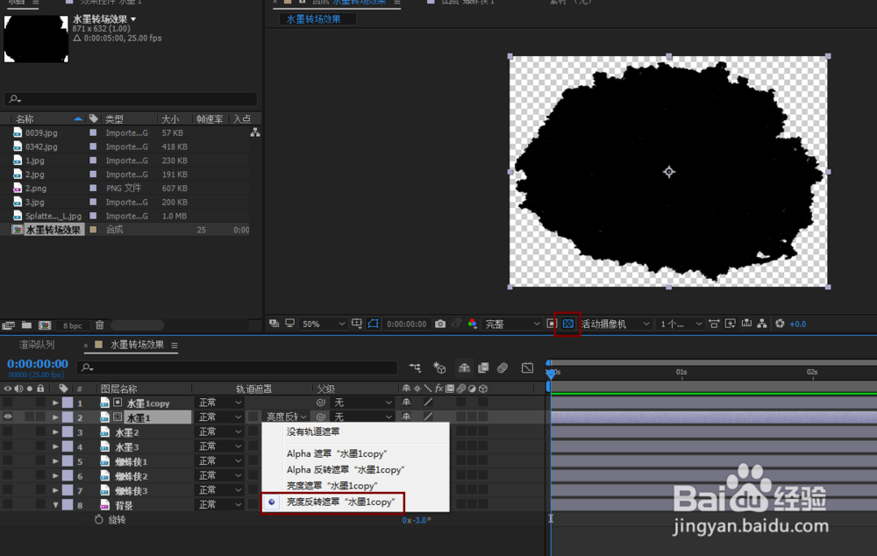Click the label color swatch of 2.png
Viewport: 877px width, 556px height.
(93, 189)
